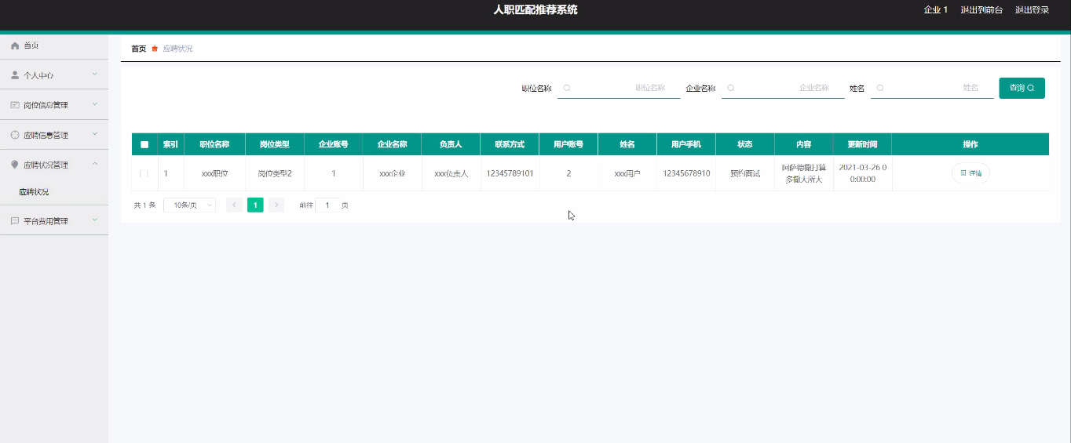Expand the 个人中心 menu chevron
This screenshot has height=443, width=1071.
tap(94, 75)
